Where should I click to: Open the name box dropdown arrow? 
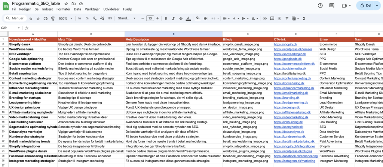click(19, 28)
